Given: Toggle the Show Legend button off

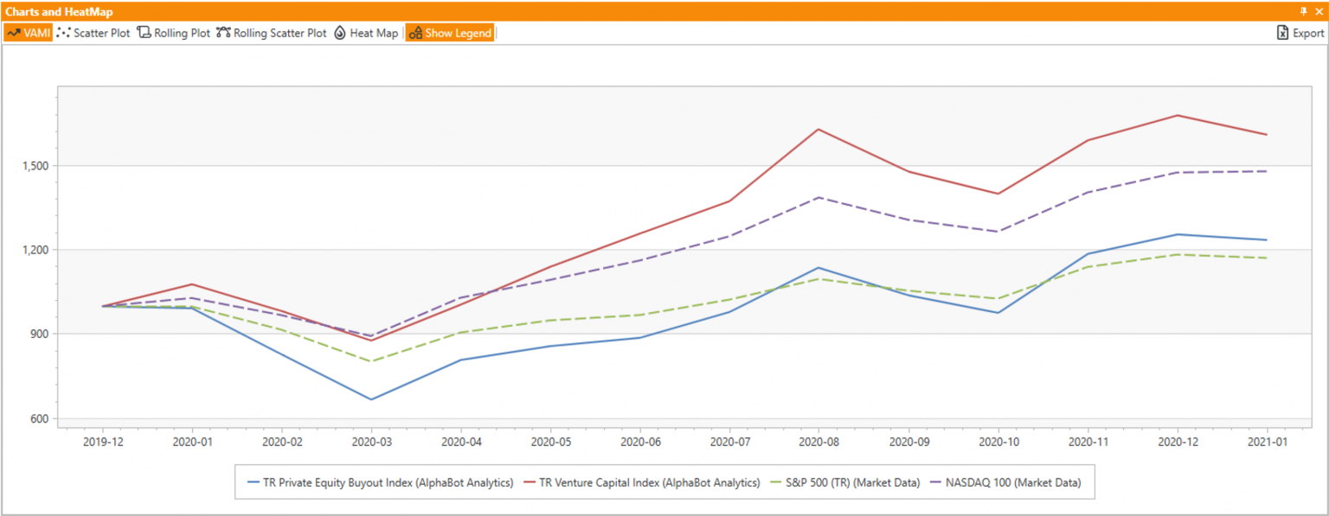Looking at the screenshot, I should pos(450,33).
